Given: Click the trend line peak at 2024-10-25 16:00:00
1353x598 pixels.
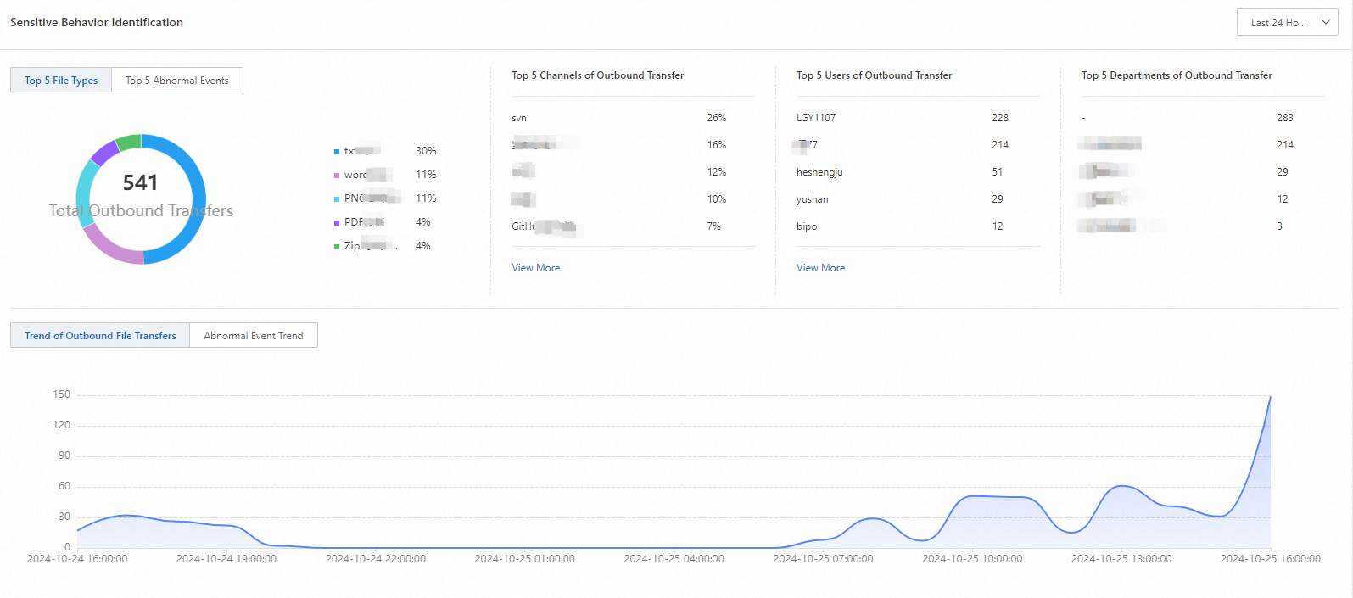Looking at the screenshot, I should click(x=1270, y=396).
